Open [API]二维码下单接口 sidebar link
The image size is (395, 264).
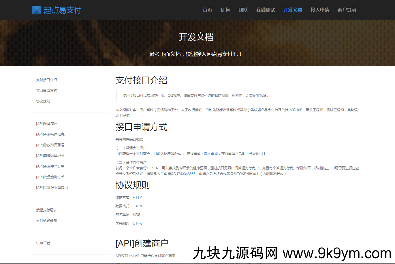[52, 188]
